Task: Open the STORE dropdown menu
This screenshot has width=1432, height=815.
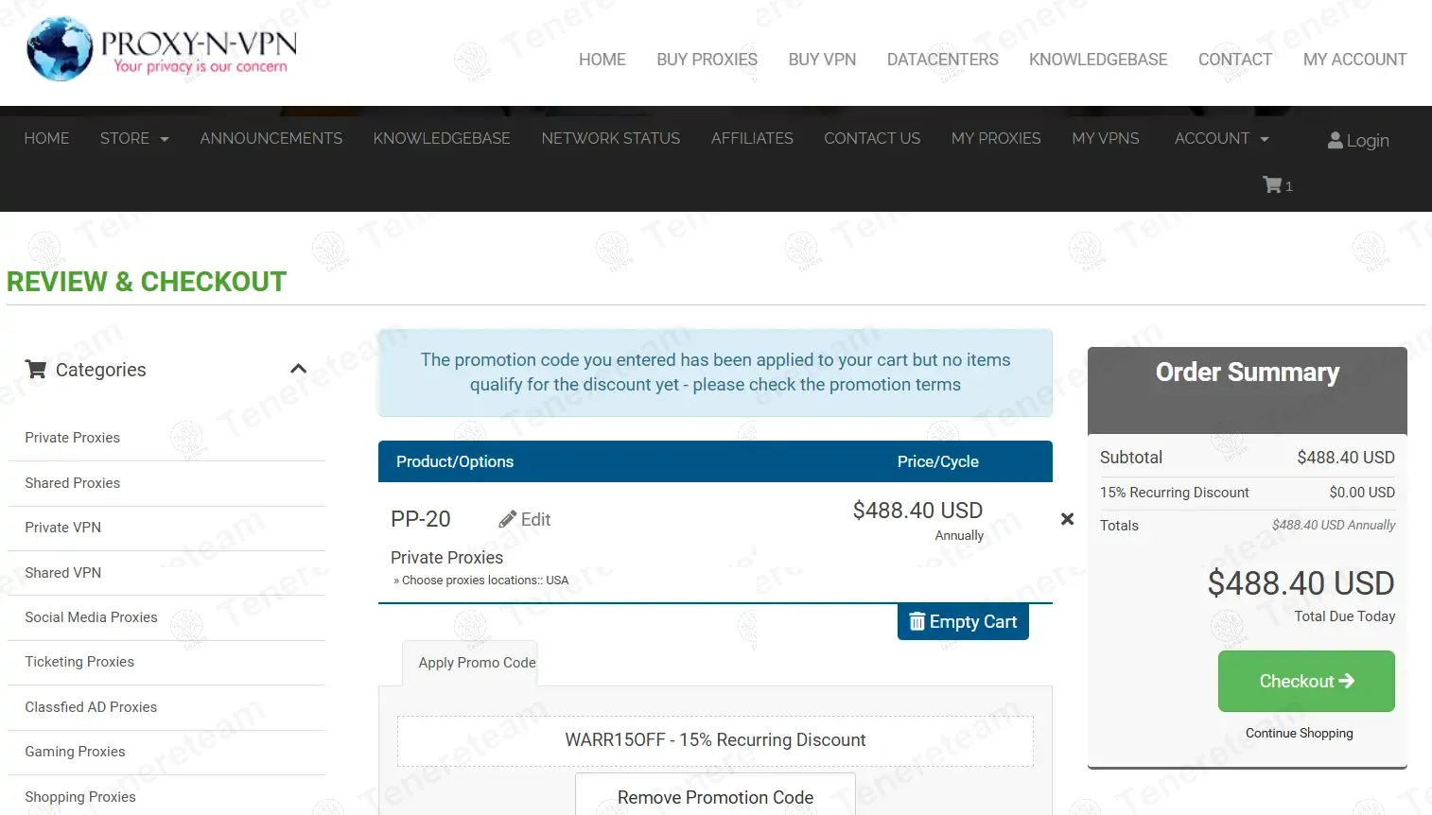Action: pos(134,138)
